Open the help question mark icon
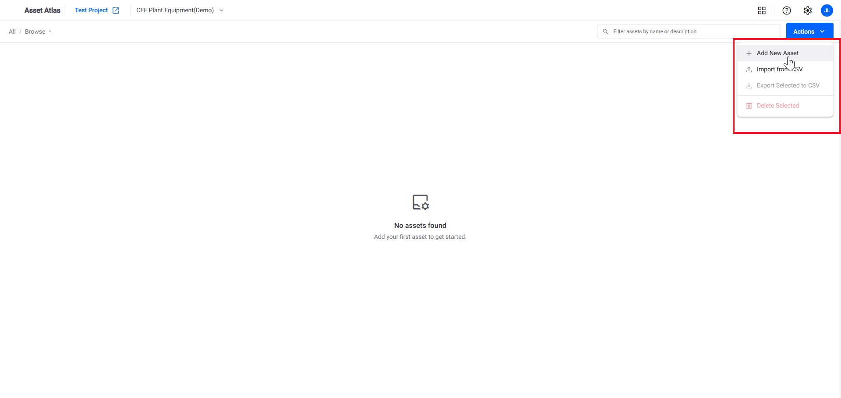 (787, 10)
